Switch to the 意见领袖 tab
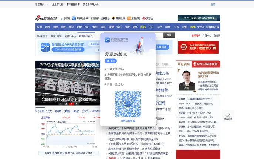This screenshot has width=254, height=159. pos(183,64)
